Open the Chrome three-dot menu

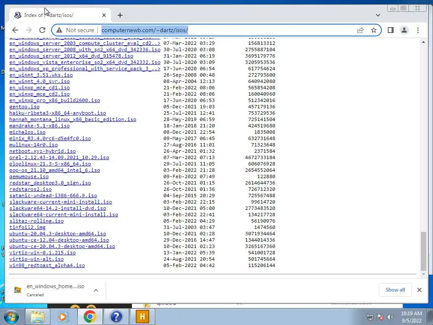[x=418, y=30]
